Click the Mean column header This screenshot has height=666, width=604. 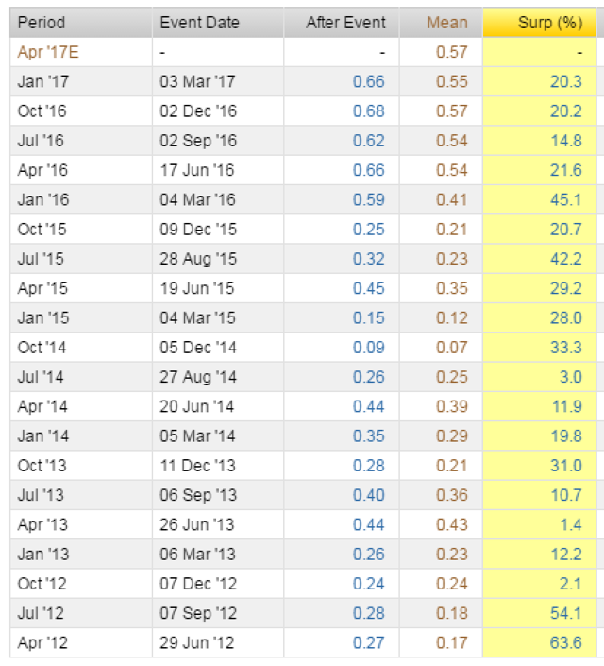tap(446, 23)
